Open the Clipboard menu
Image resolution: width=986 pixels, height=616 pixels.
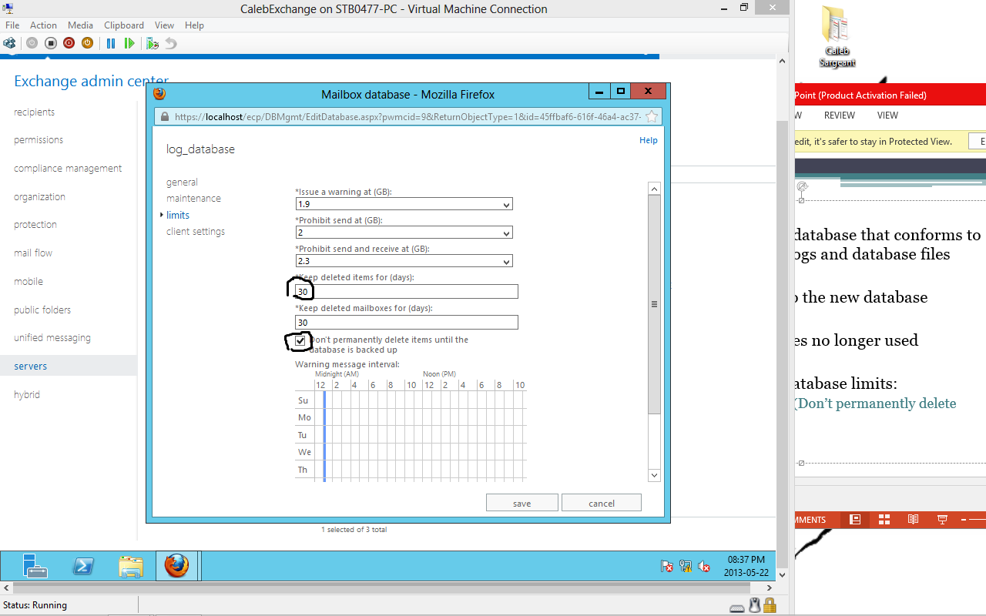pos(124,25)
